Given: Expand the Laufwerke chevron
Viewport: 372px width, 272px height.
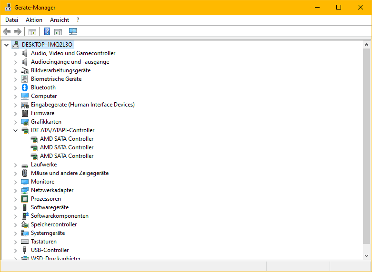Looking at the screenshot, I should 15,165.
